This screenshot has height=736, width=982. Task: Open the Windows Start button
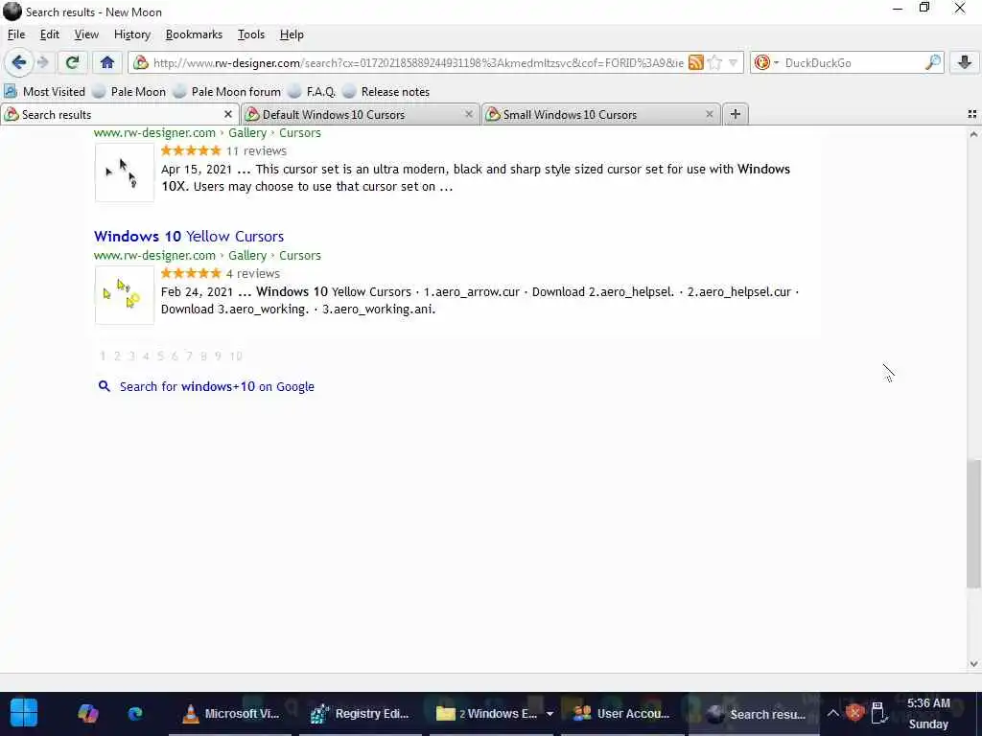point(24,713)
